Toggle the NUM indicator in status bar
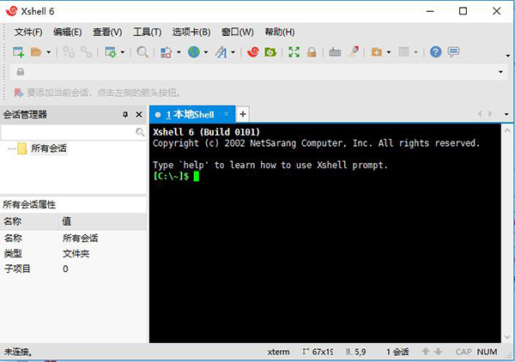This screenshot has width=515, height=362. (x=487, y=352)
